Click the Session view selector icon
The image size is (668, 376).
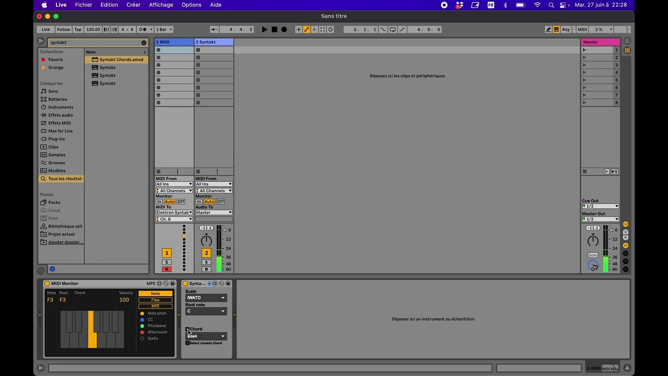pos(627,51)
